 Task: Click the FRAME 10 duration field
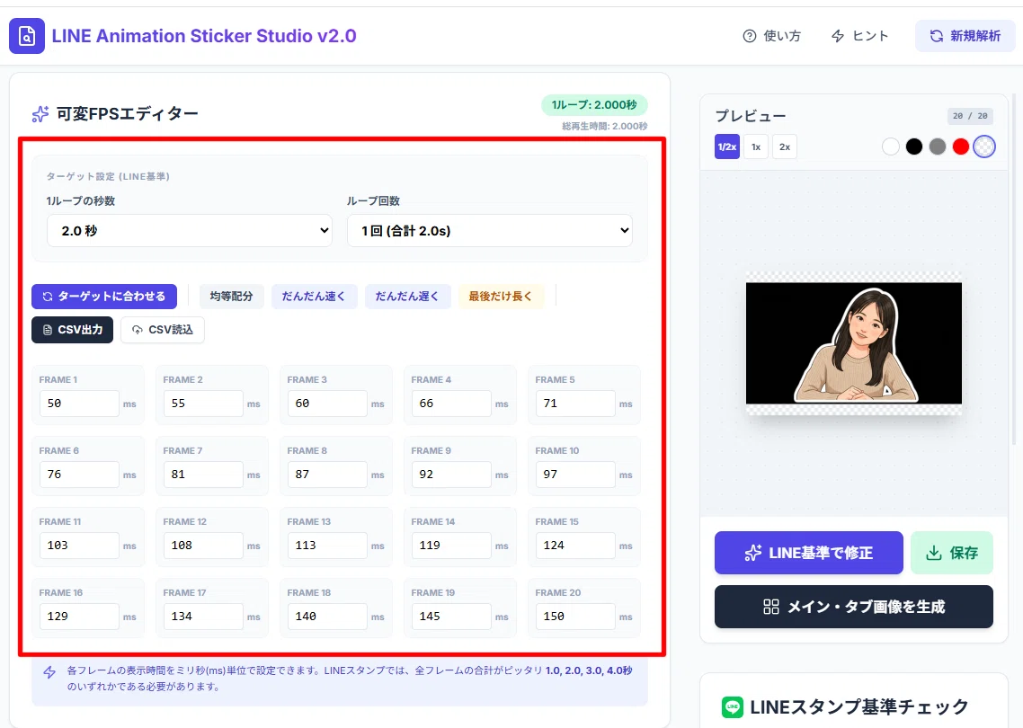pyautogui.click(x=574, y=475)
